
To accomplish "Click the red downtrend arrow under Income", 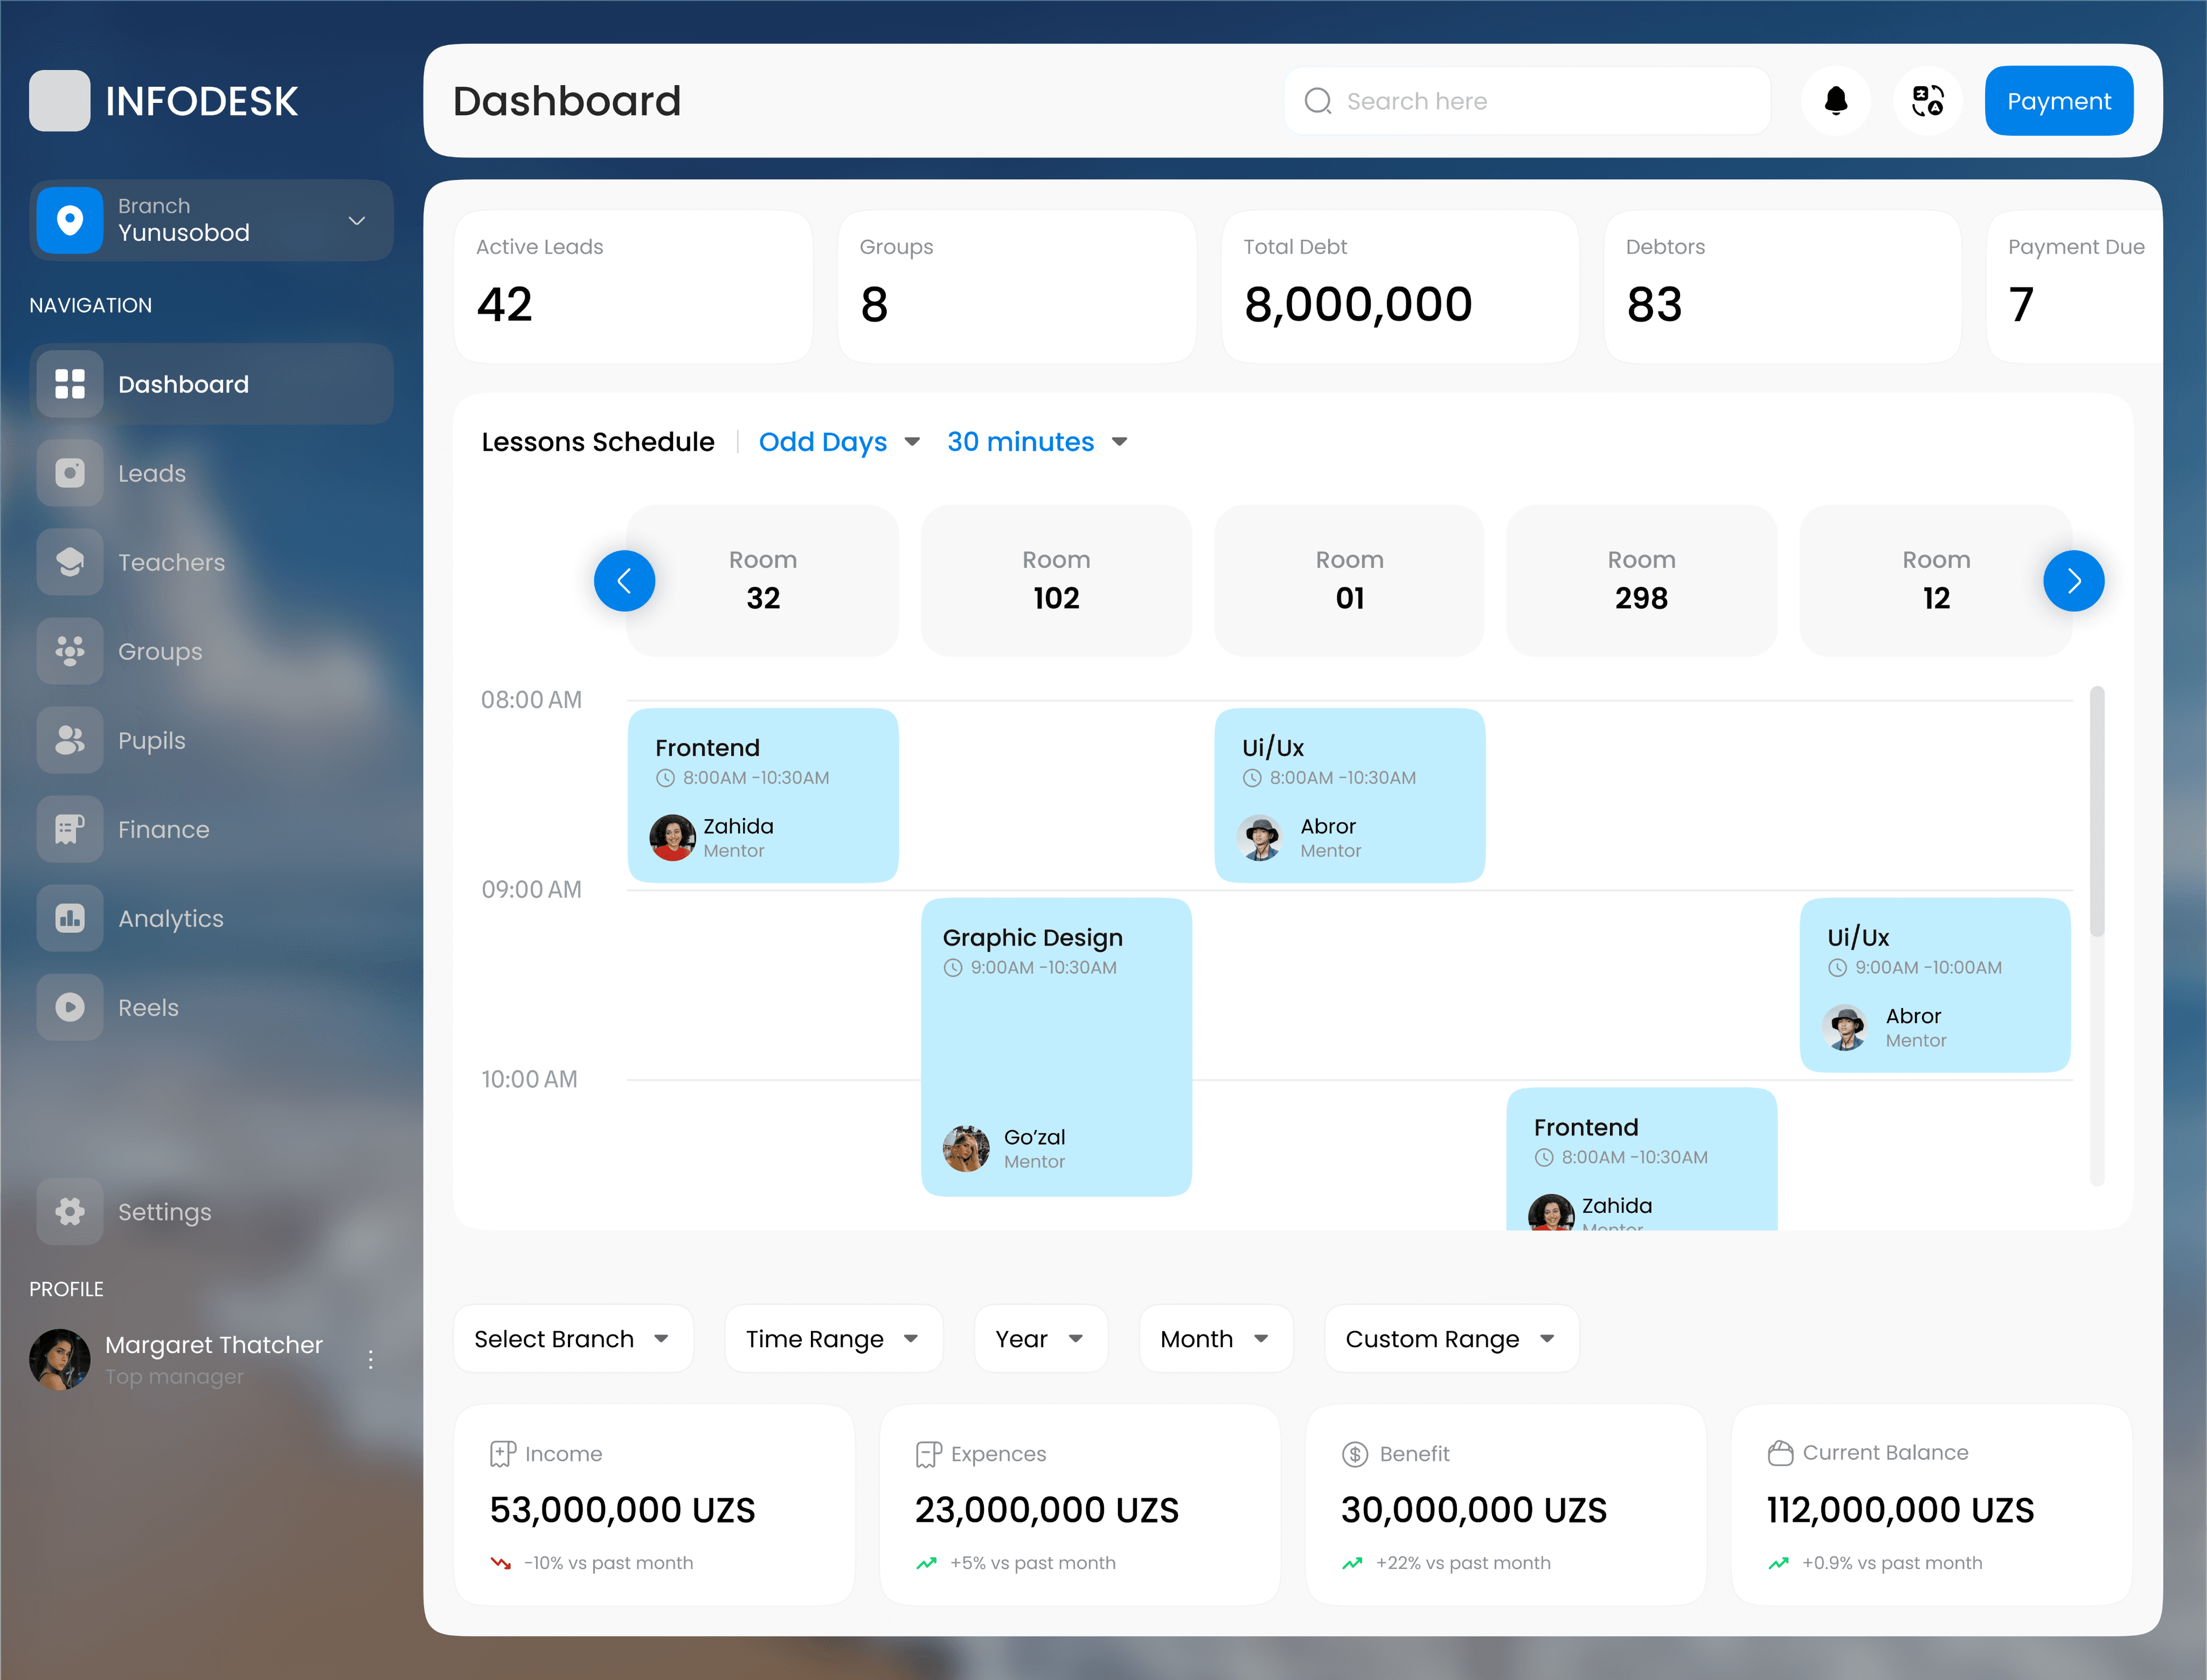I will point(501,1563).
